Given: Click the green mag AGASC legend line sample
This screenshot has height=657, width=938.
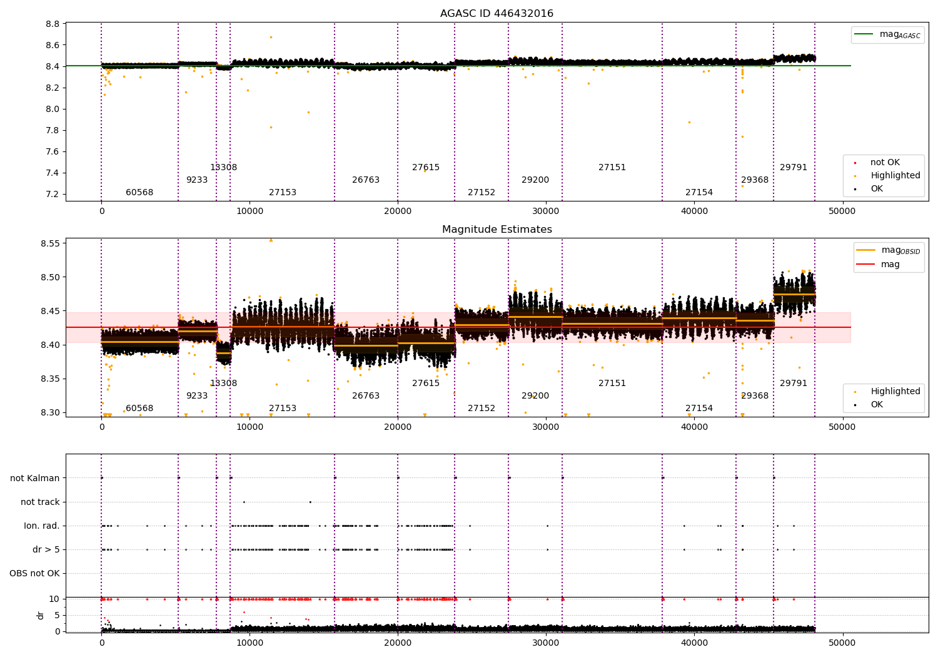Looking at the screenshot, I should coord(865,34).
